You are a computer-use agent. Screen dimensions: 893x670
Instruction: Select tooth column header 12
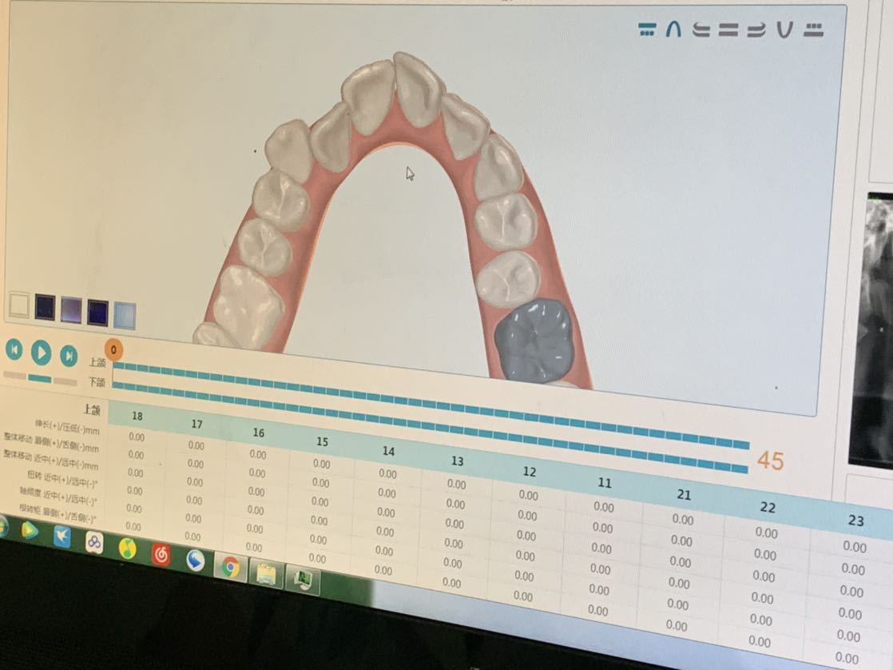pyautogui.click(x=529, y=472)
